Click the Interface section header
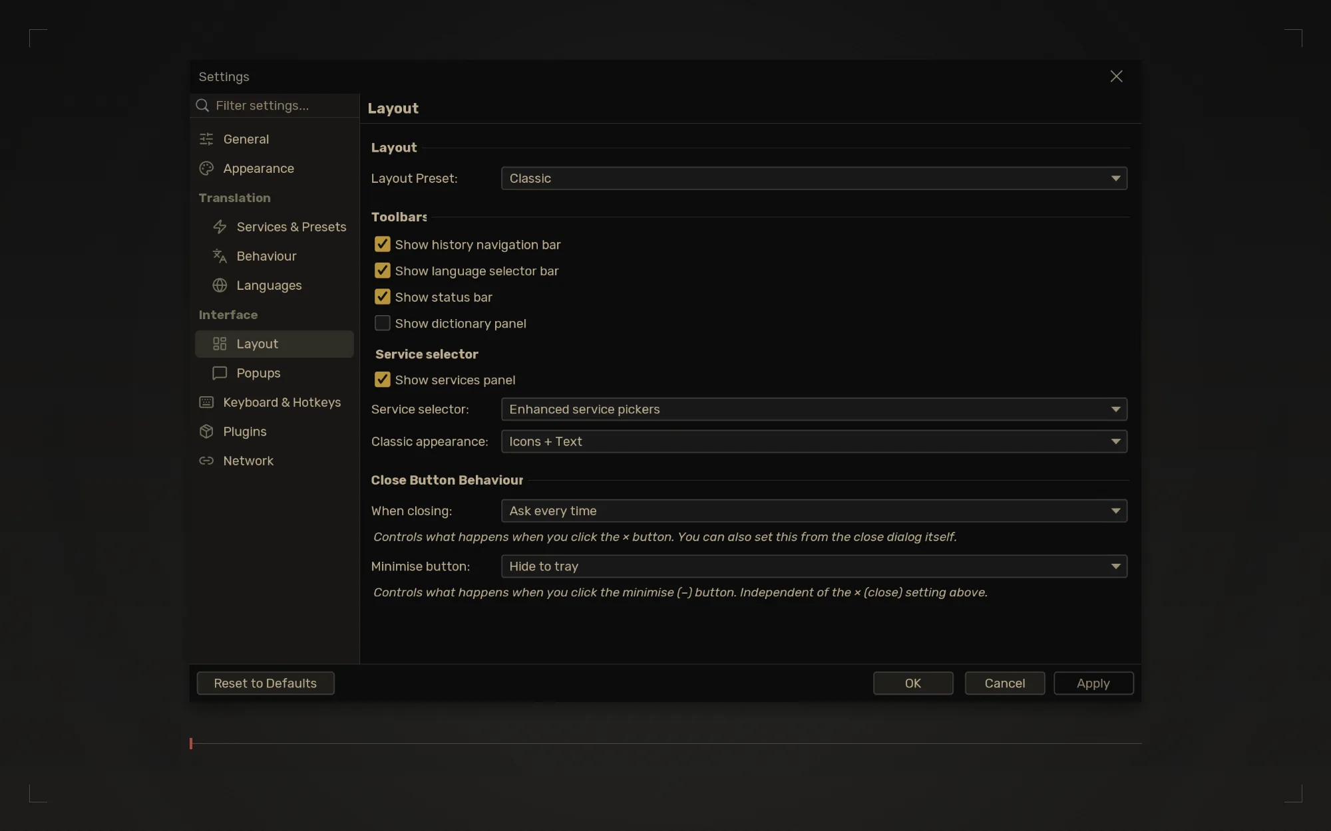The height and width of the screenshot is (831, 1331). pyautogui.click(x=228, y=314)
